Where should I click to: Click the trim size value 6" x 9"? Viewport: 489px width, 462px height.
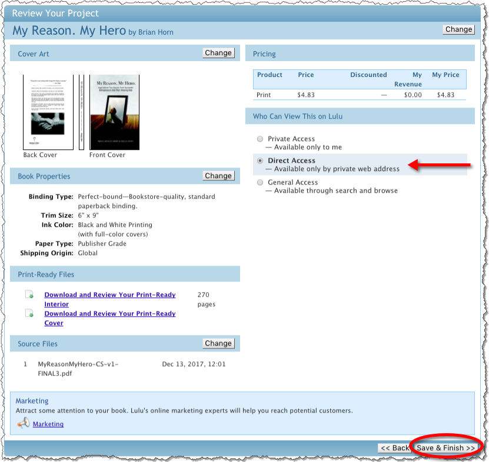click(88, 216)
